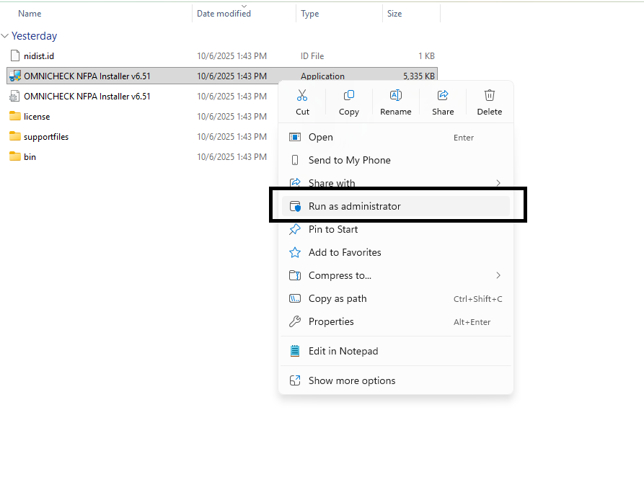The height and width of the screenshot is (477, 644).
Task: Click the Copy icon in context menu
Action: coord(349,96)
